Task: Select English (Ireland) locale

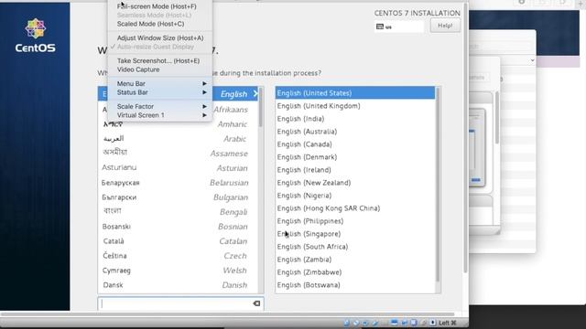Action: pyautogui.click(x=355, y=170)
